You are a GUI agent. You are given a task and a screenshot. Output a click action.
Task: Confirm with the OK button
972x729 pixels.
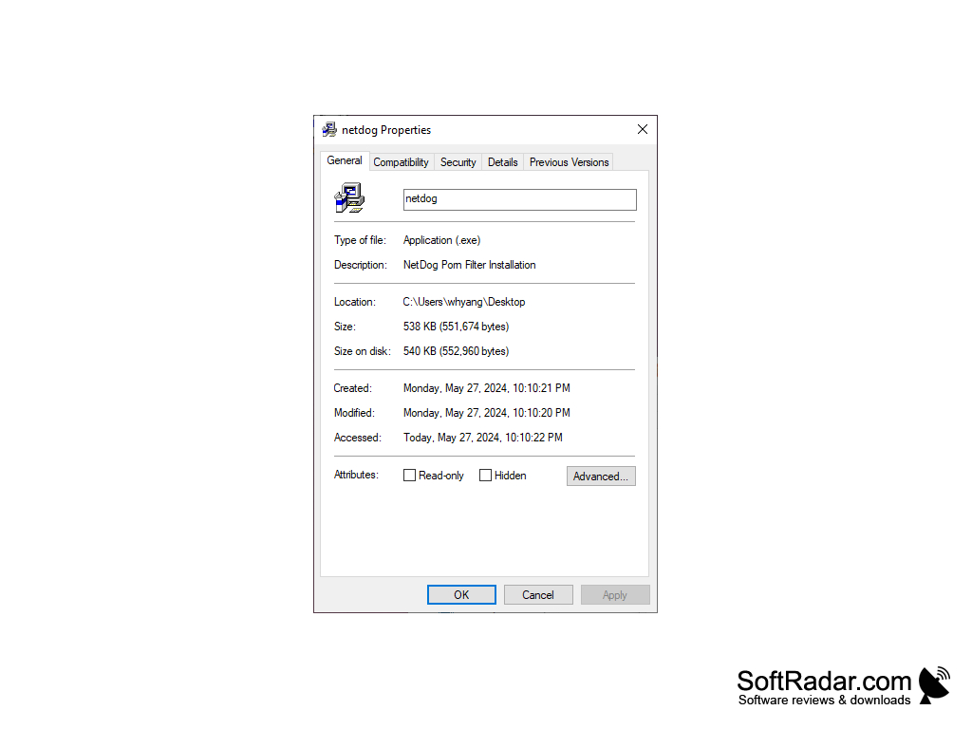click(x=461, y=594)
